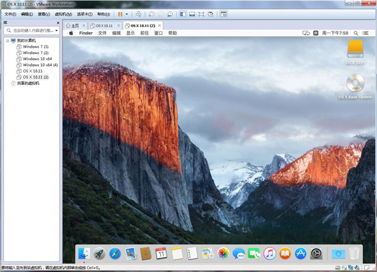This screenshot has width=377, height=272.
Task: Open Notification Center list icon
Action: coord(366,33)
